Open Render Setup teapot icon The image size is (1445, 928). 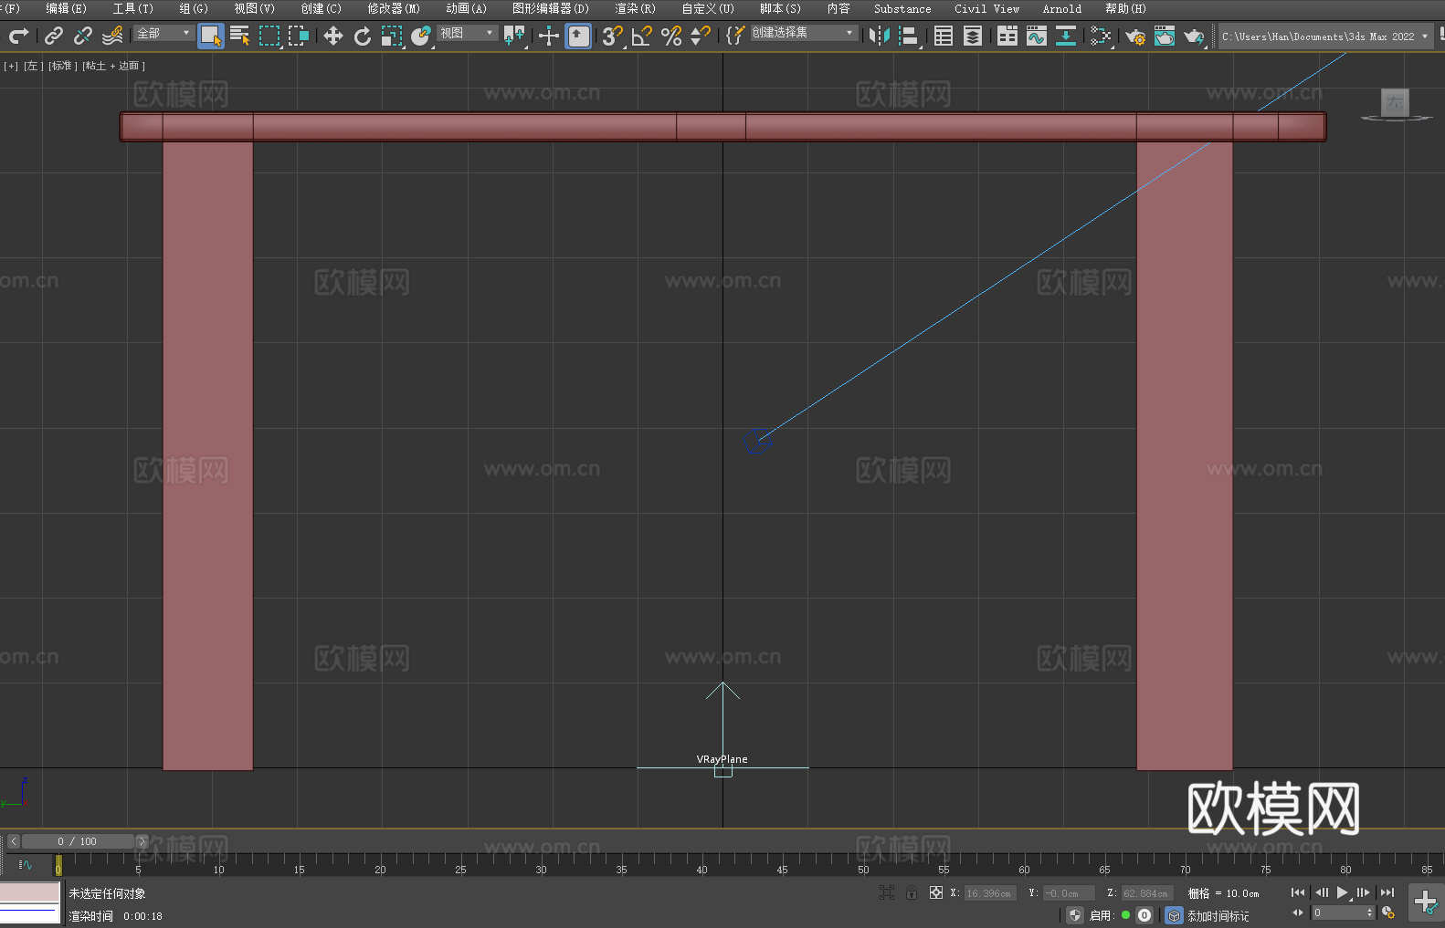click(1135, 36)
